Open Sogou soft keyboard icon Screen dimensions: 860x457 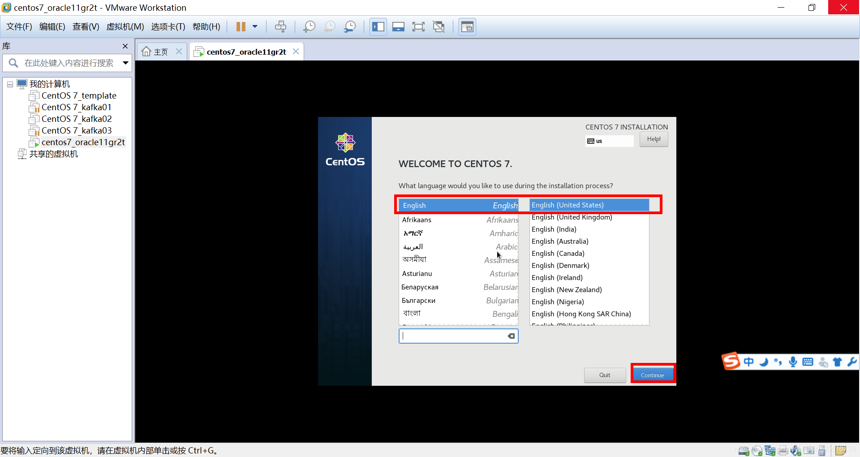coord(808,362)
